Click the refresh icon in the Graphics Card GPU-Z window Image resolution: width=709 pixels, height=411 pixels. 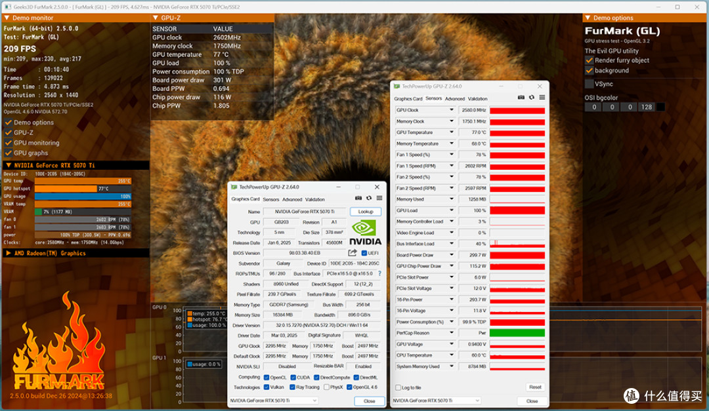(369, 198)
